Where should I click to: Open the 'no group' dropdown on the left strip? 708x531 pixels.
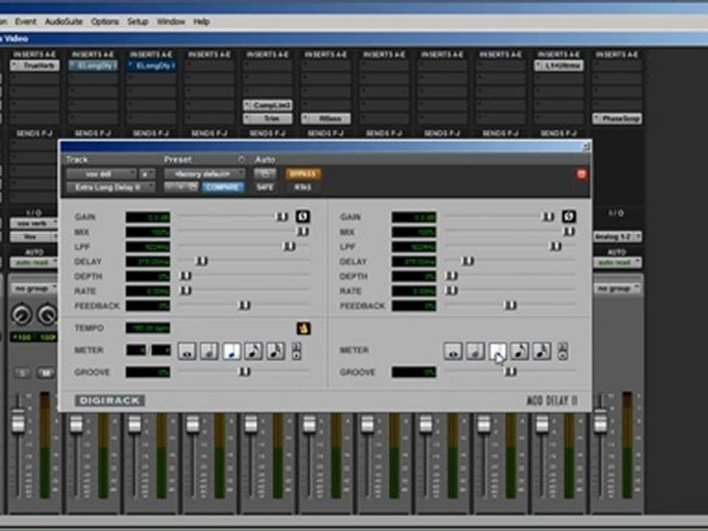tap(34, 288)
